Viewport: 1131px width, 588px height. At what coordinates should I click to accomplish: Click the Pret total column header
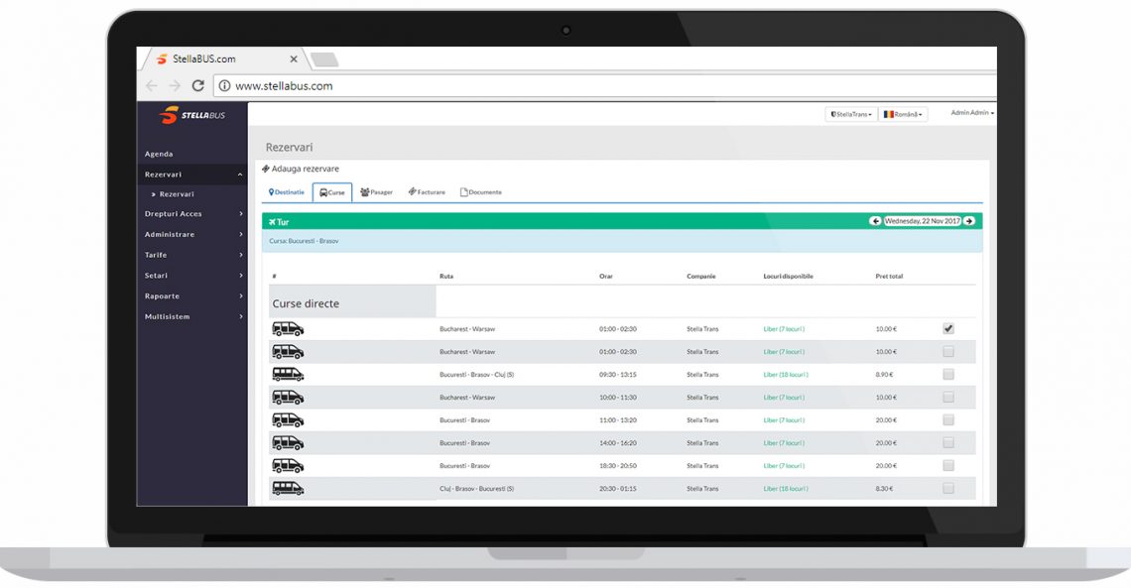click(889, 276)
